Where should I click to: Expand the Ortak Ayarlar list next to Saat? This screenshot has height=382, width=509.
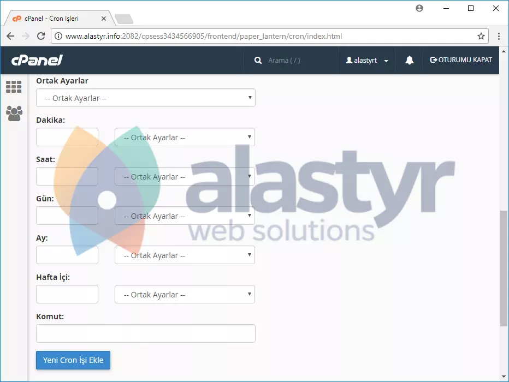point(185,176)
